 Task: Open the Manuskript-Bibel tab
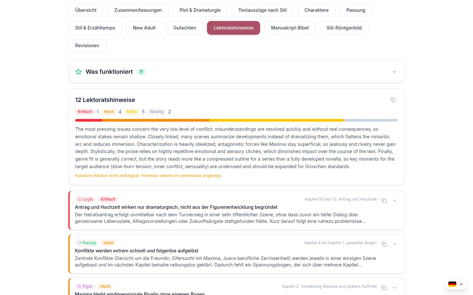tap(290, 28)
